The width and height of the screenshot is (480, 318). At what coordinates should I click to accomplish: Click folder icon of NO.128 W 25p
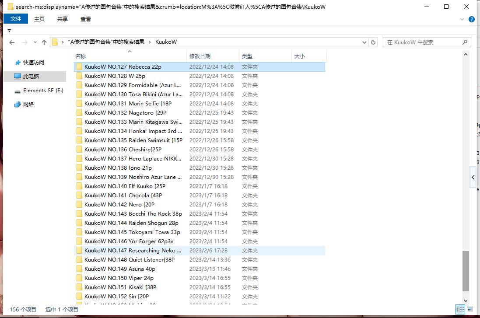point(79,76)
